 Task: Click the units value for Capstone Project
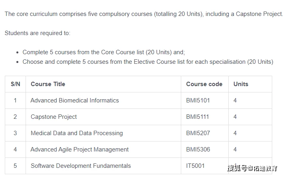pyautogui.click(x=235, y=117)
